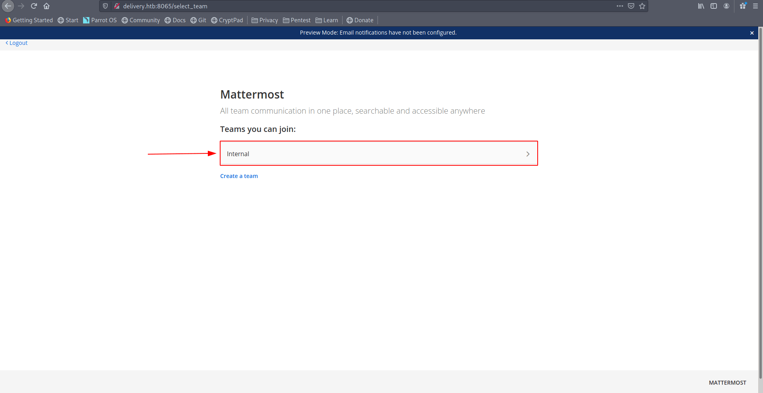Expand the Privacy bookmarks folder

tap(265, 20)
